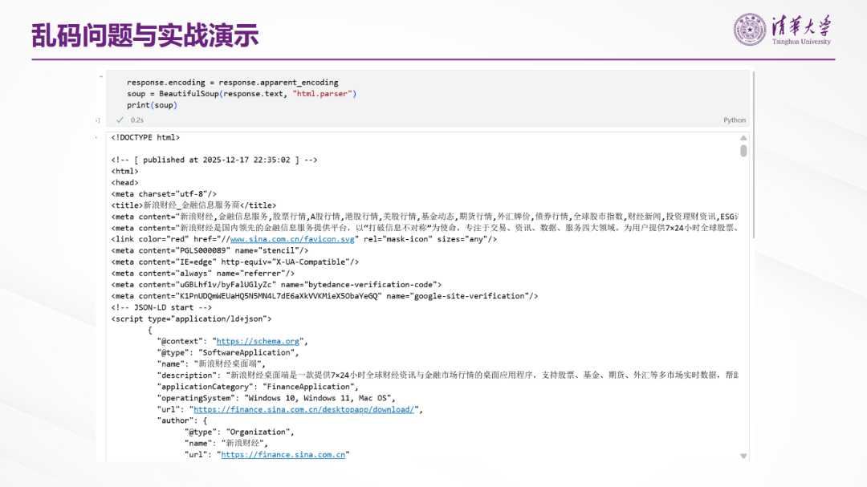Click the published at 2025-12-17 comment line

[214, 160]
